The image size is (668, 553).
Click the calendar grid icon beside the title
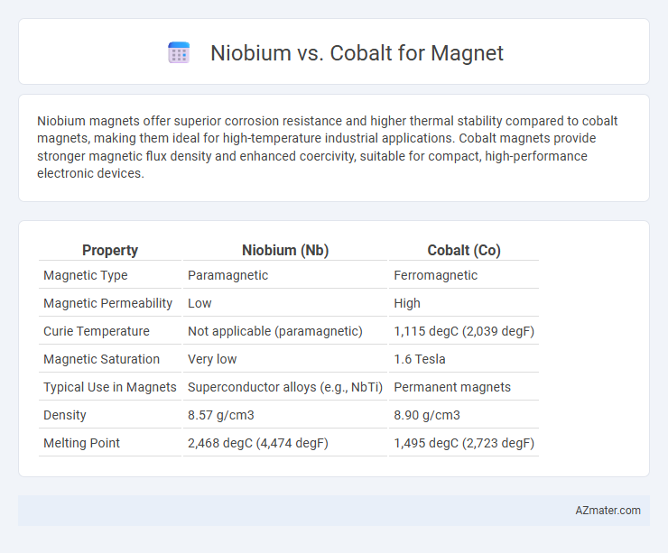pos(179,53)
